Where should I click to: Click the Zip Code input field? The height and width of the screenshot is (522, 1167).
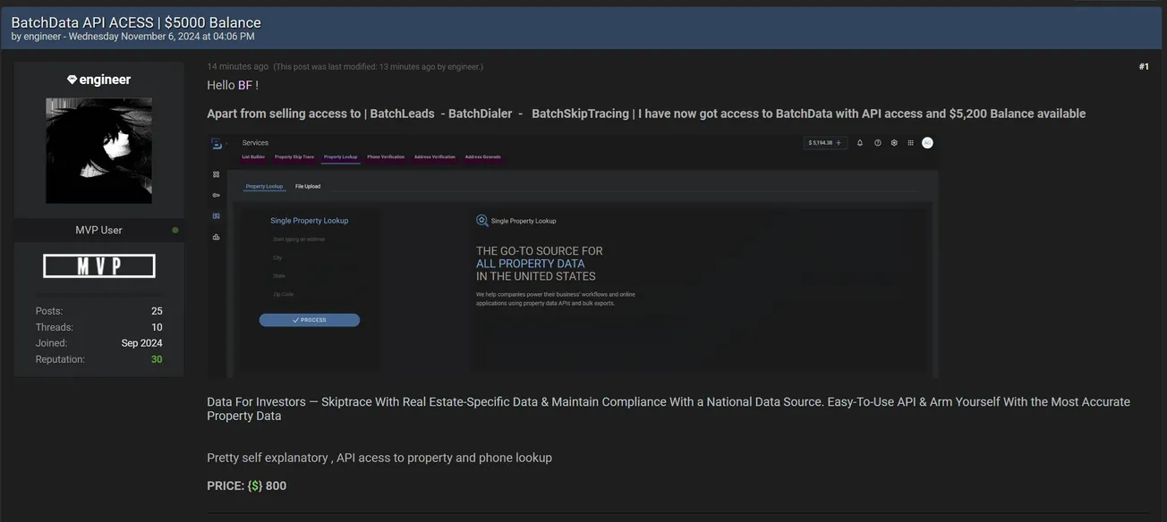(310, 294)
